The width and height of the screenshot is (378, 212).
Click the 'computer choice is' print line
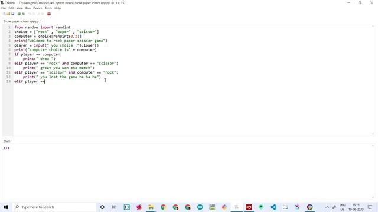[x=56, y=49]
